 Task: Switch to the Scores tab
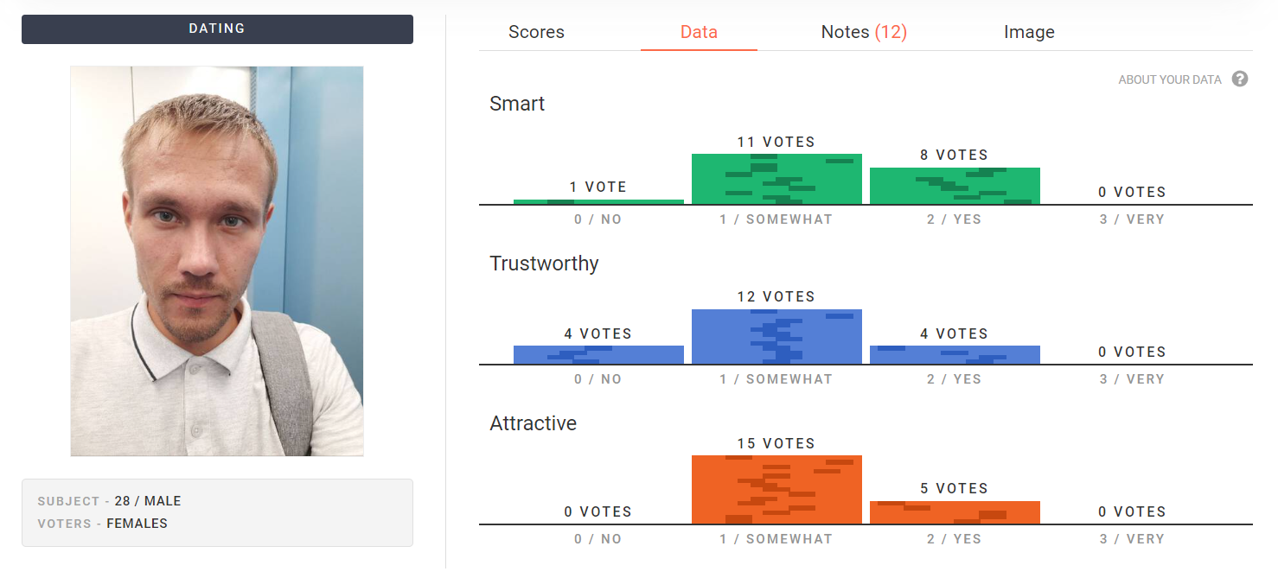tap(536, 33)
